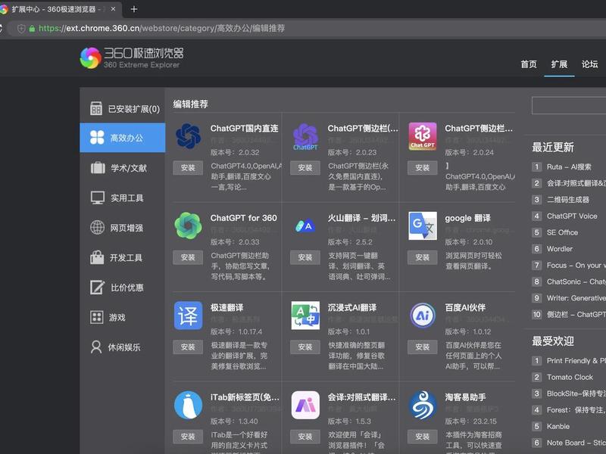The width and height of the screenshot is (606, 454).
Task: Install ChatGPT侧边栏 version 2.0.24
Action: 423,167
